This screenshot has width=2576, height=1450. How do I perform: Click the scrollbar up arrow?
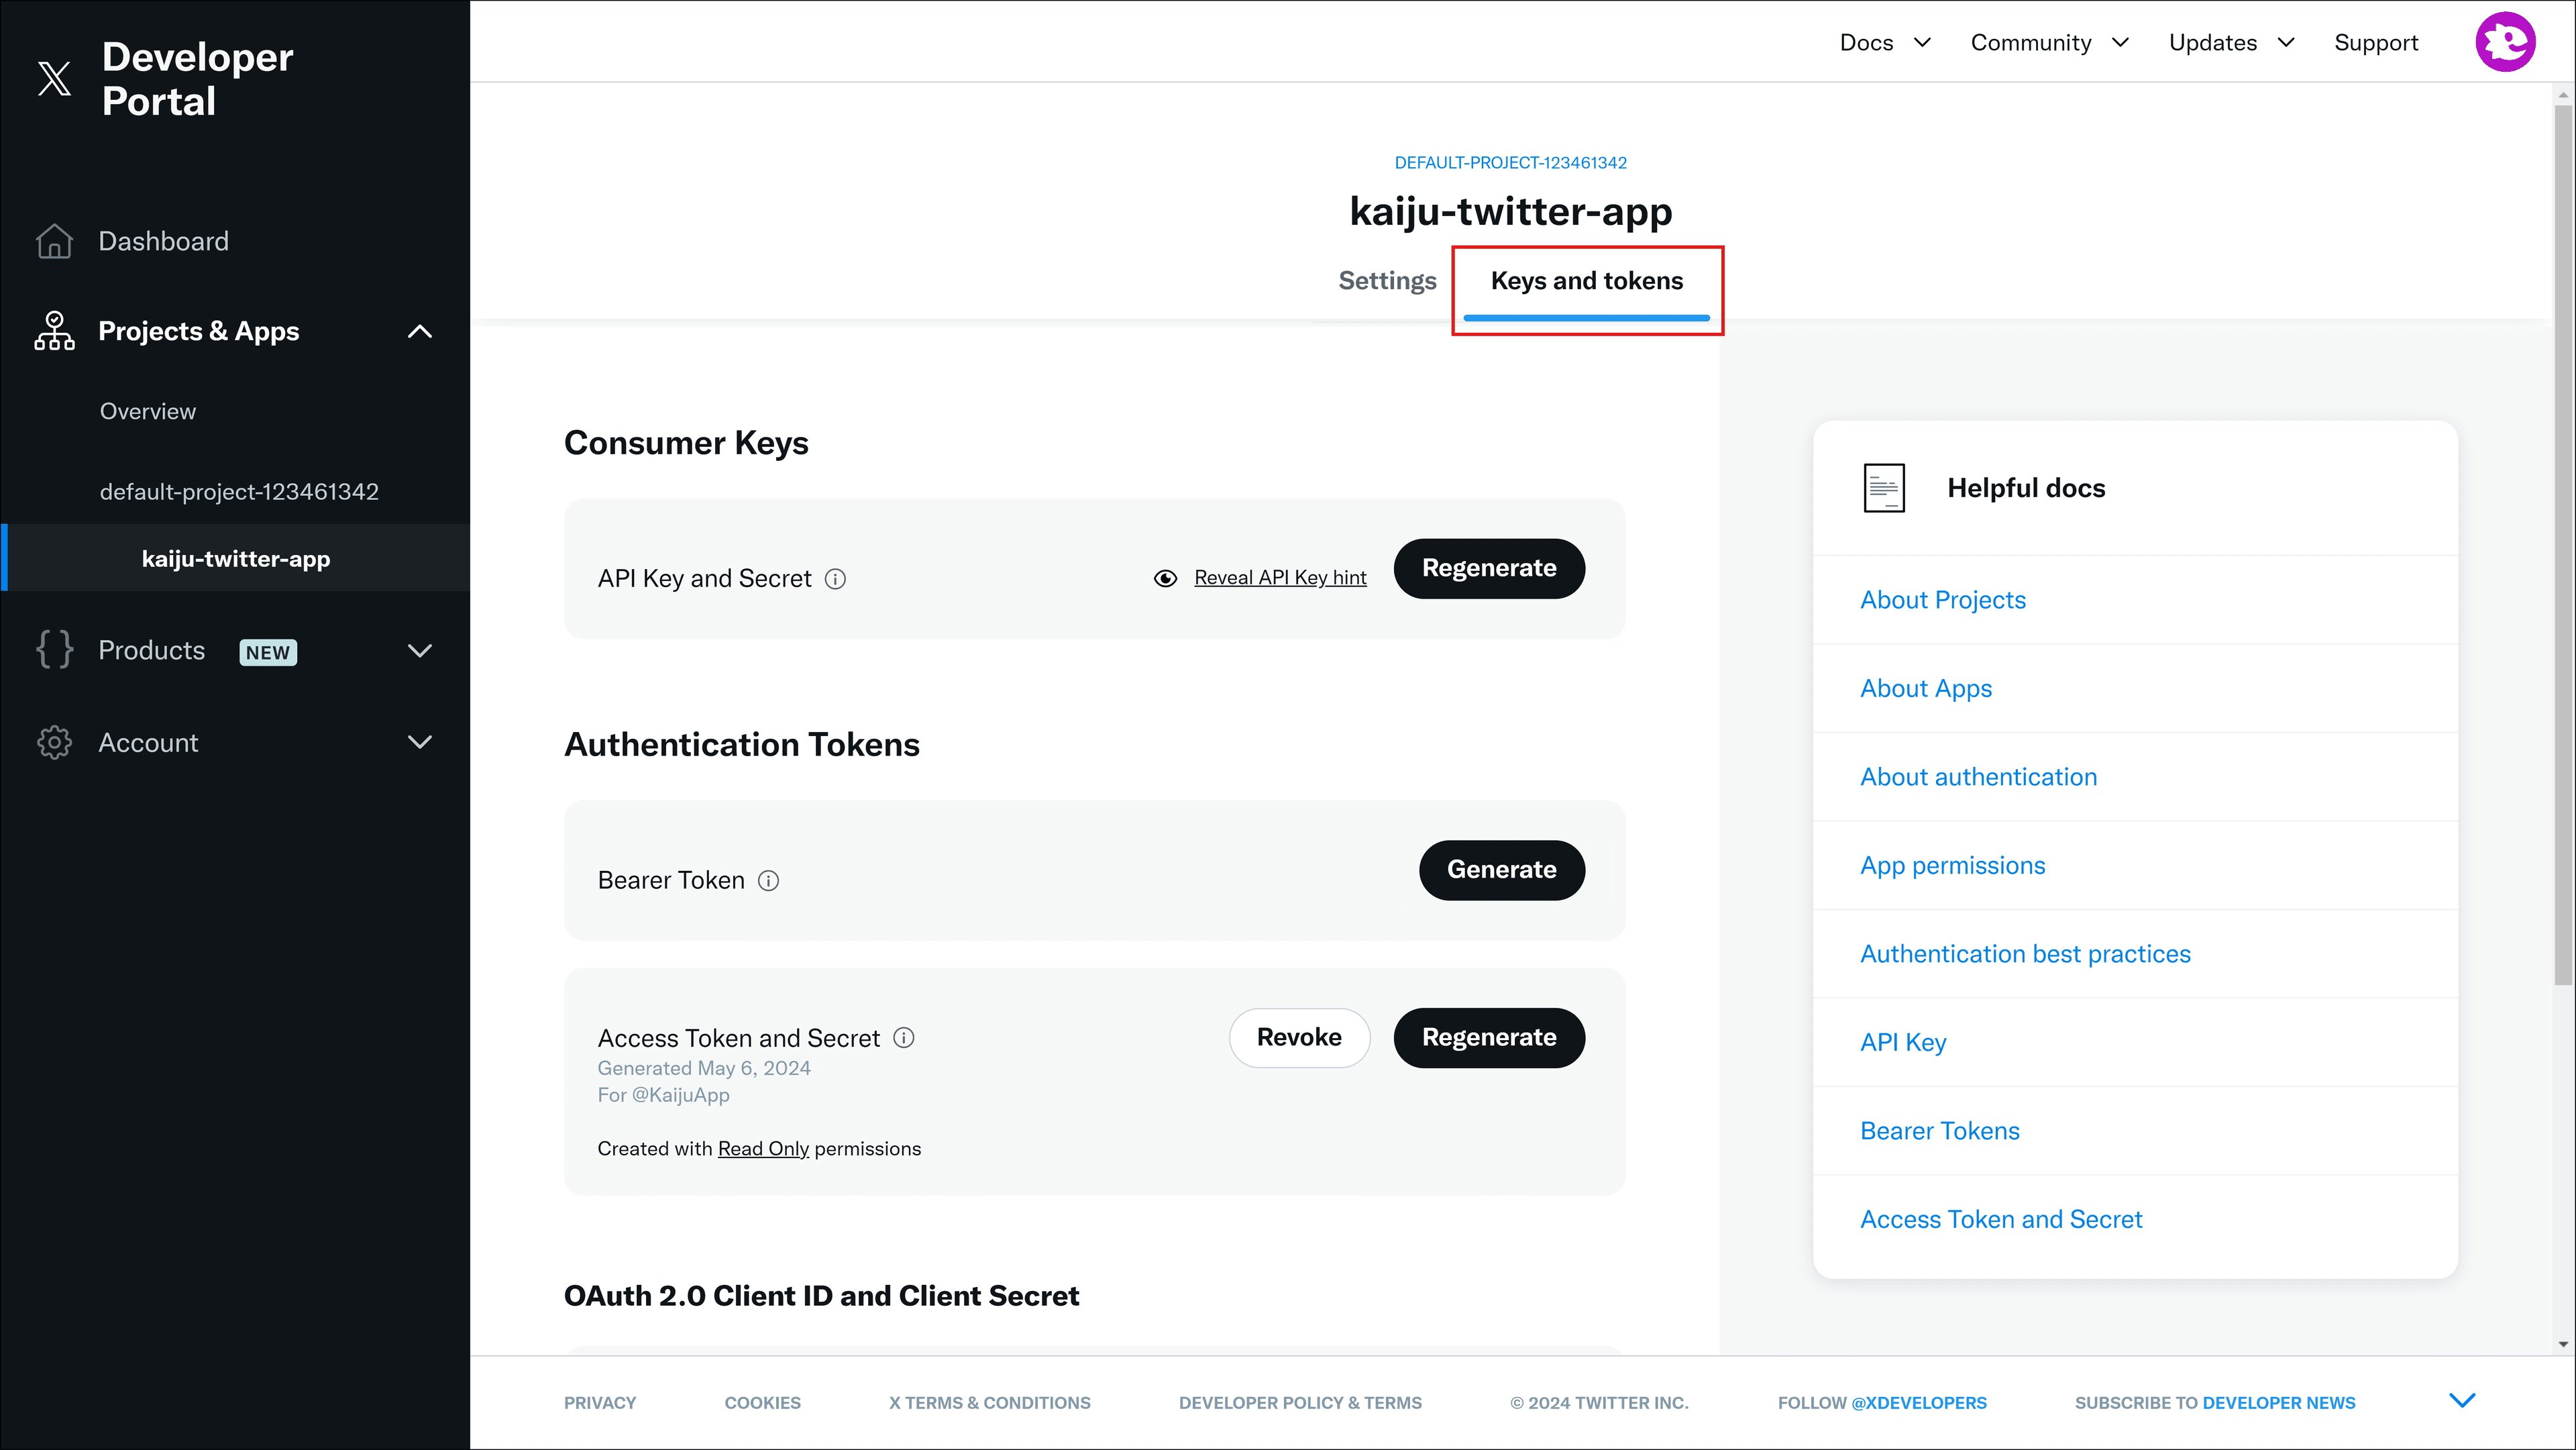(2563, 95)
